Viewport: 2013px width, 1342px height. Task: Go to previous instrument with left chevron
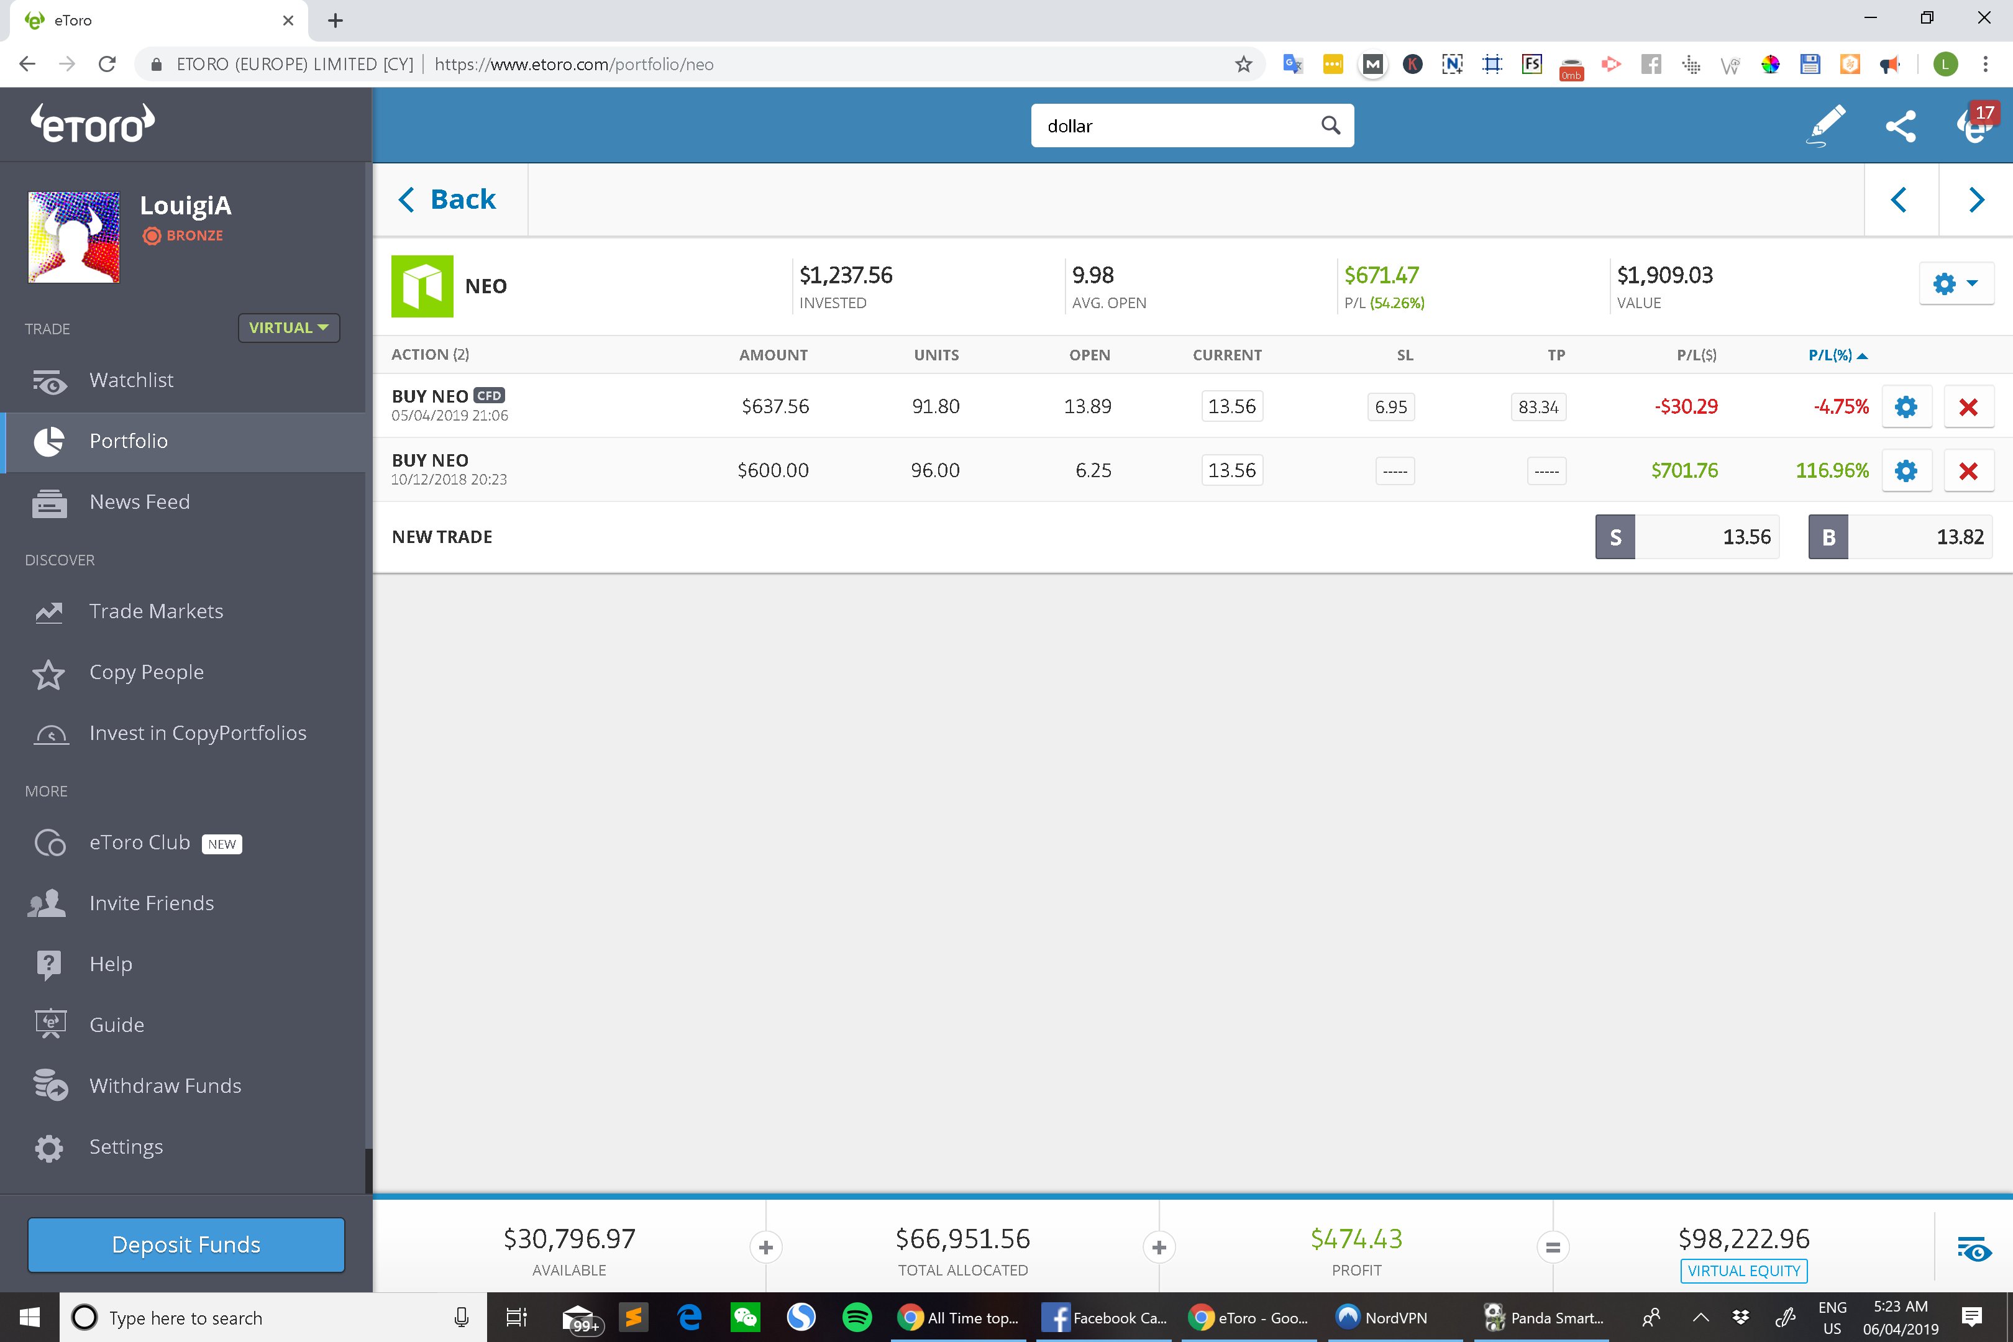pos(1899,199)
